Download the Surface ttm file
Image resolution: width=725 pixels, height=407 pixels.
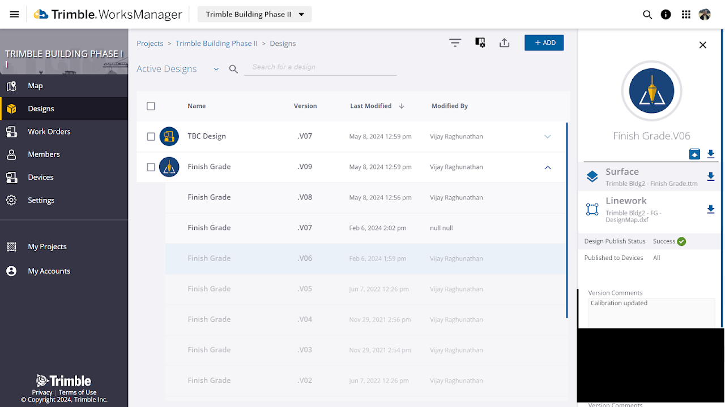click(x=710, y=177)
